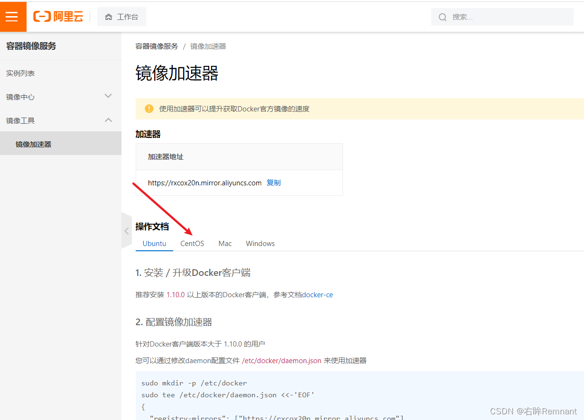Click the /etc/docker/daemon.json path text
This screenshot has height=420, width=584.
[282, 360]
